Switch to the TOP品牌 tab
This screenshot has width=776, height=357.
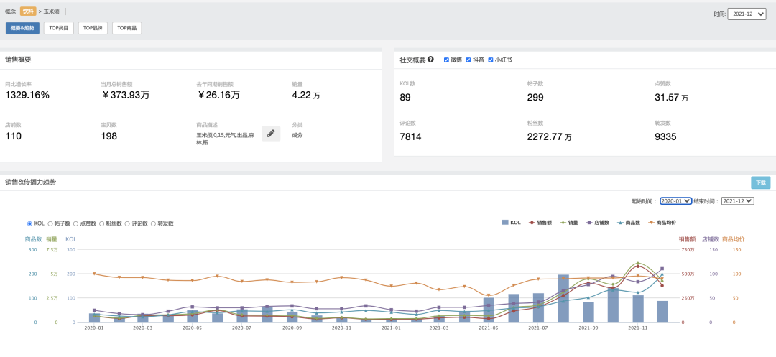click(93, 28)
